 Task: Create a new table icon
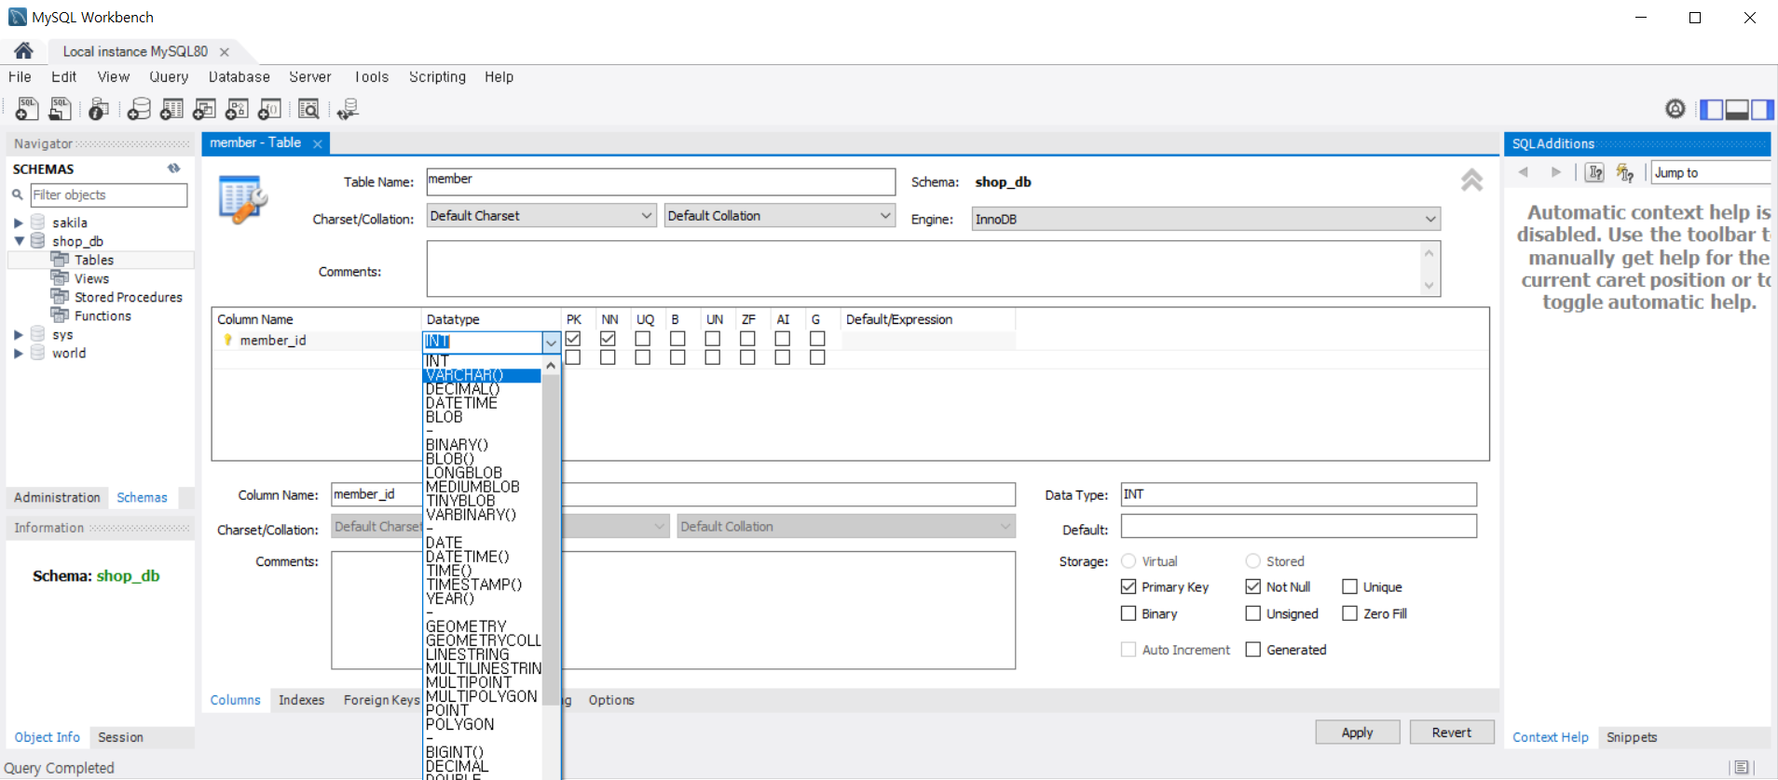(171, 109)
